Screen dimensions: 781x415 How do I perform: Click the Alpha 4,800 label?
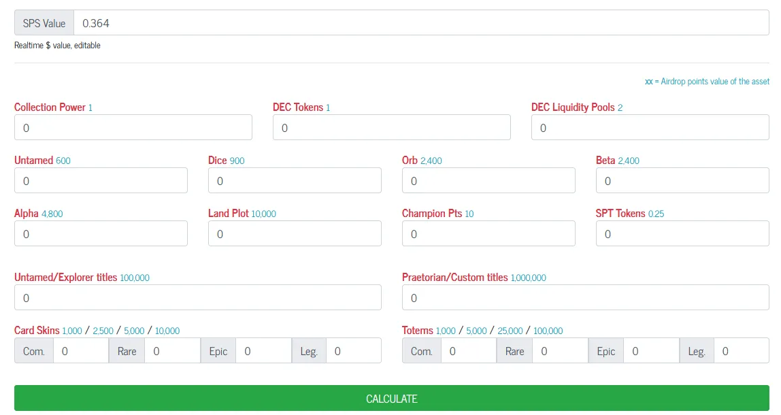point(38,213)
